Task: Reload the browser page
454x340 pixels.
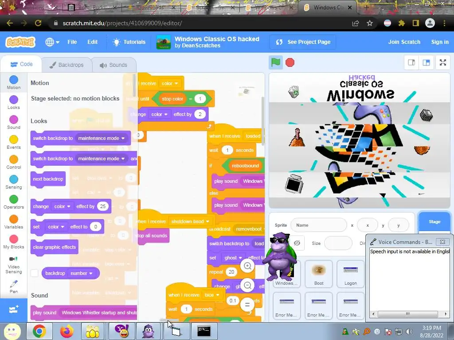Action: coord(38,23)
